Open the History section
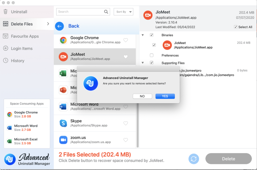The image size is (257, 170). 27,61
